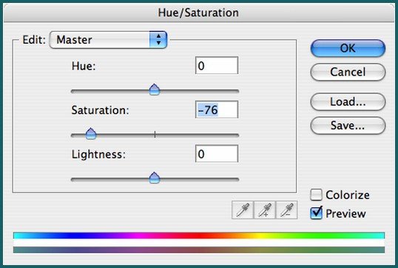The height and width of the screenshot is (268, 398).
Task: Select the Subtract from Sample eyedropper
Action: tap(286, 210)
